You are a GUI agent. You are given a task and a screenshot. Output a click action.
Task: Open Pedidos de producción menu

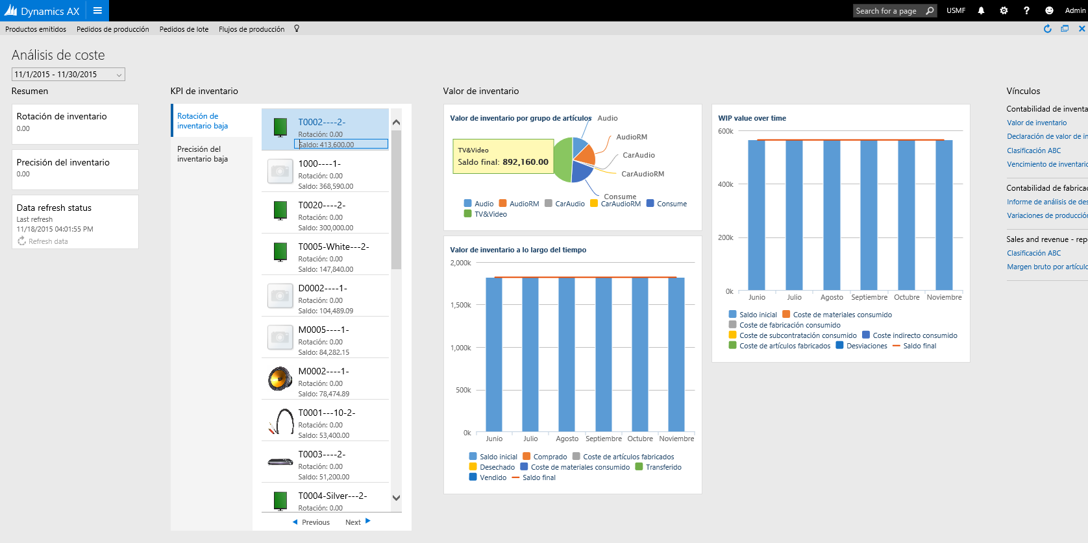(112, 29)
